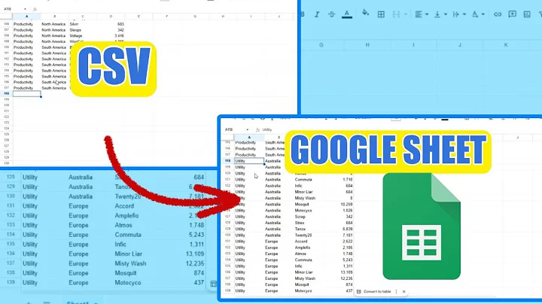The height and width of the screenshot is (304, 542).
Task: Expand the text wrapping dropdown arrow
Action: [x=464, y=14]
